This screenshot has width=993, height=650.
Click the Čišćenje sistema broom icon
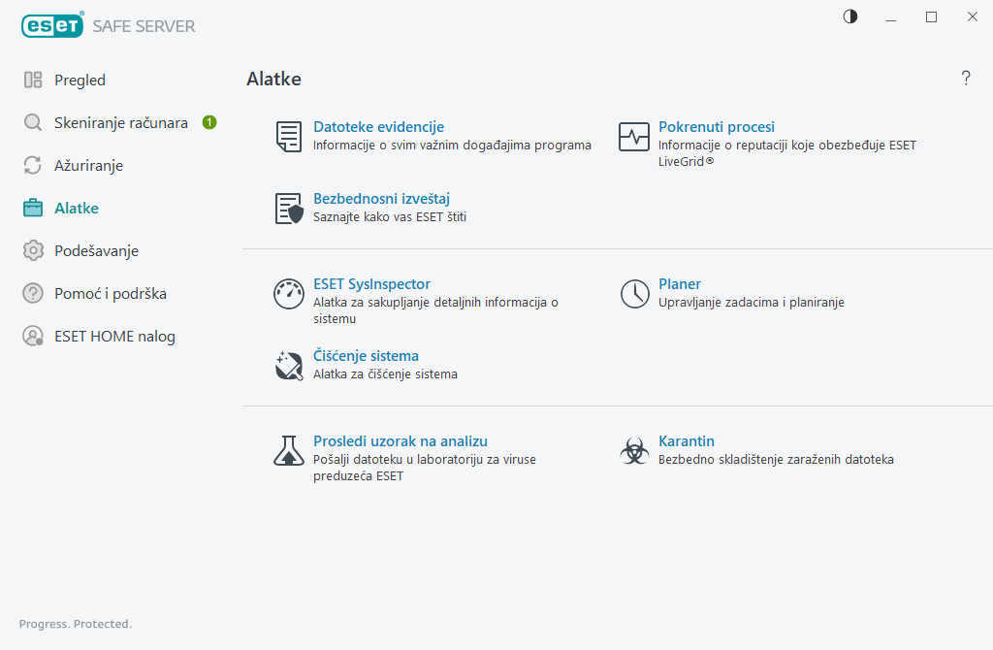pos(289,365)
